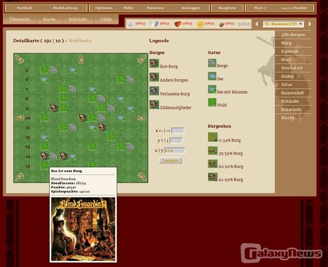Click the 0-34% Burg construction icon
This screenshot has height=267, width=328.
(213, 137)
